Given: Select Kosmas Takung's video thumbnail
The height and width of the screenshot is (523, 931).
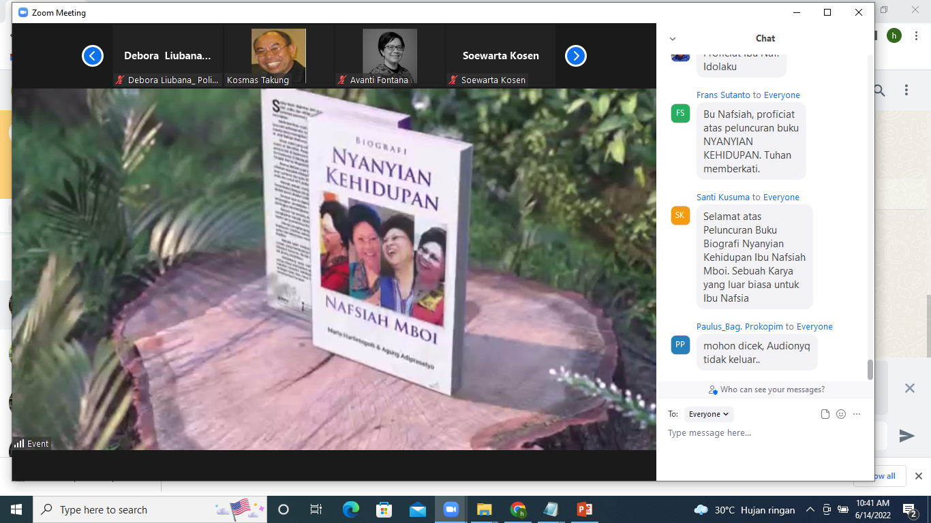Looking at the screenshot, I should pyautogui.click(x=278, y=57).
